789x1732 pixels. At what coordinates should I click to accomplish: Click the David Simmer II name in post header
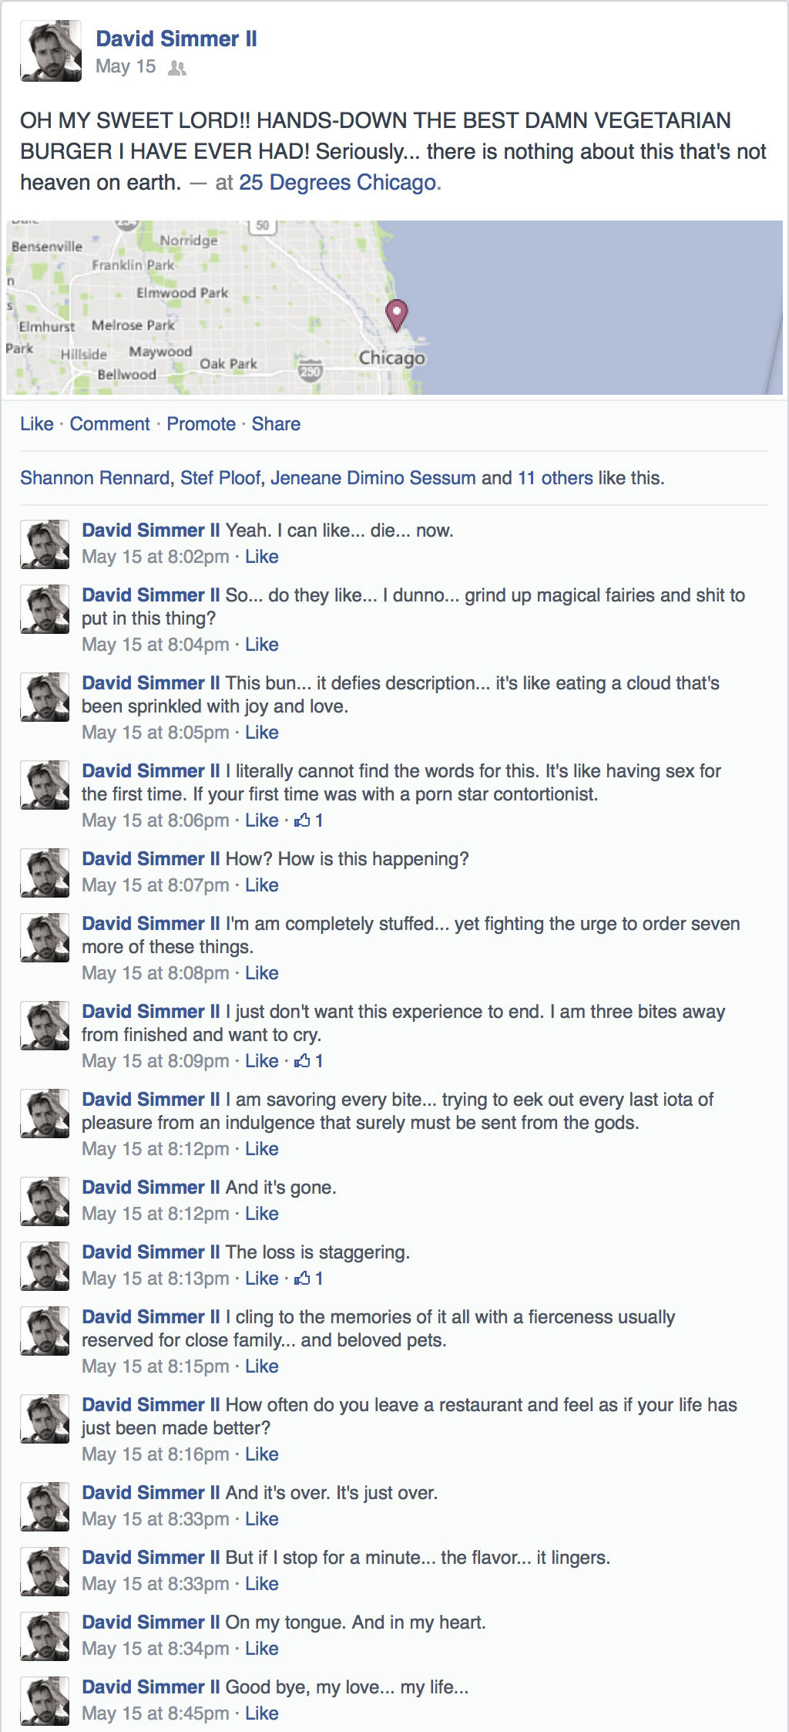point(176,39)
